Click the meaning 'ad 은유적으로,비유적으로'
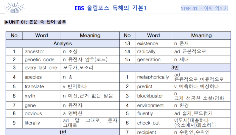 tap(199, 77)
